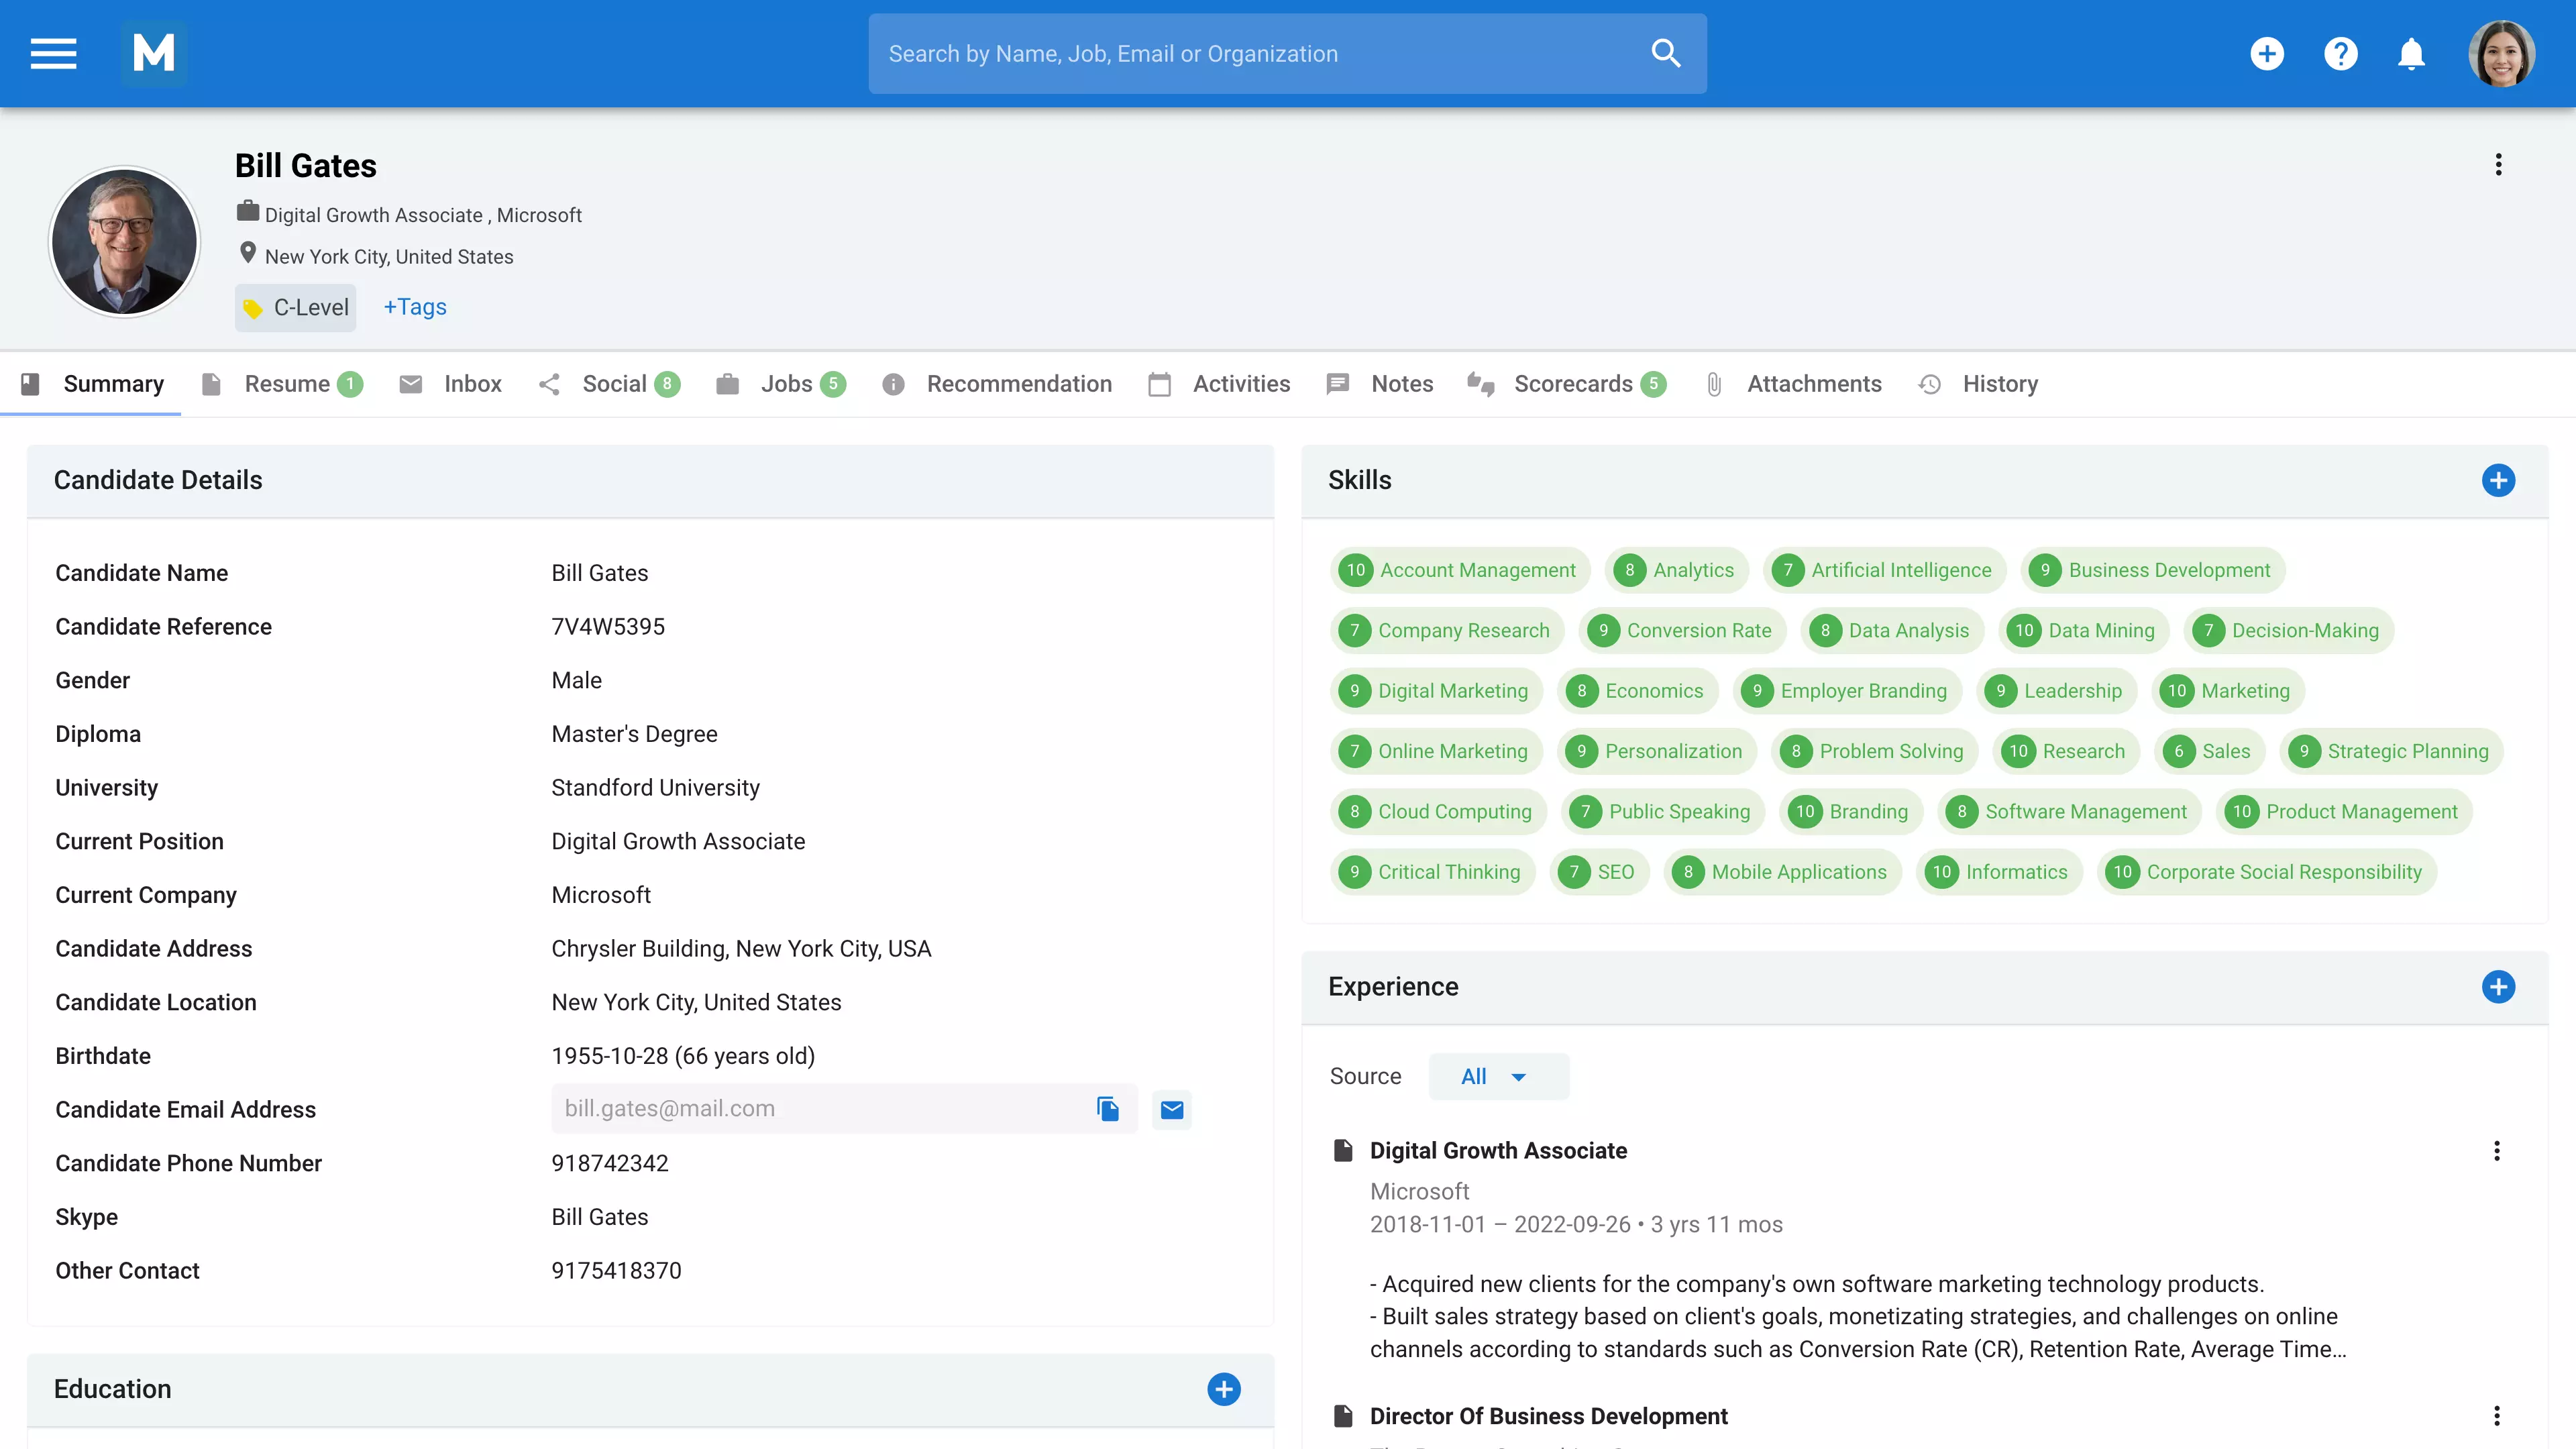Select the C-Level tag
Image resolution: width=2576 pixels, height=1449 pixels.
295,307
